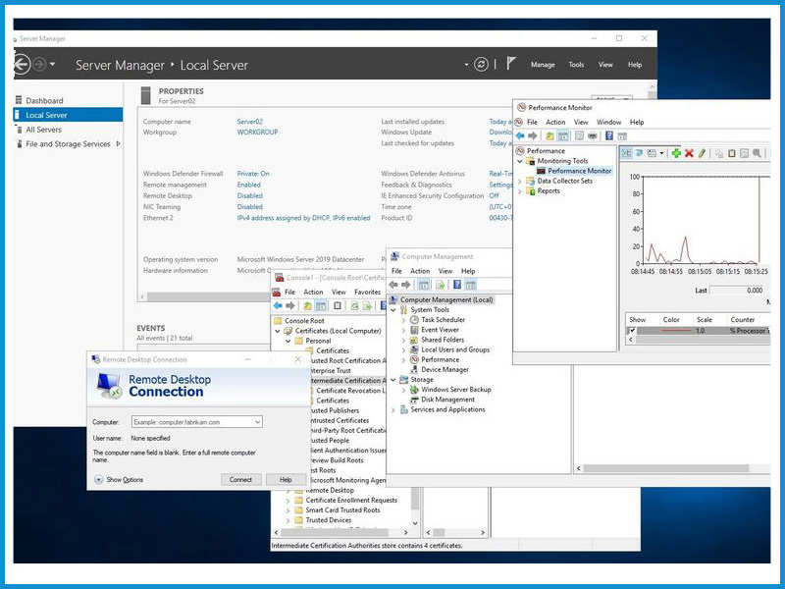Expand Reports node in Performance Monitor
Screen dimensions: 785x589
point(520,191)
